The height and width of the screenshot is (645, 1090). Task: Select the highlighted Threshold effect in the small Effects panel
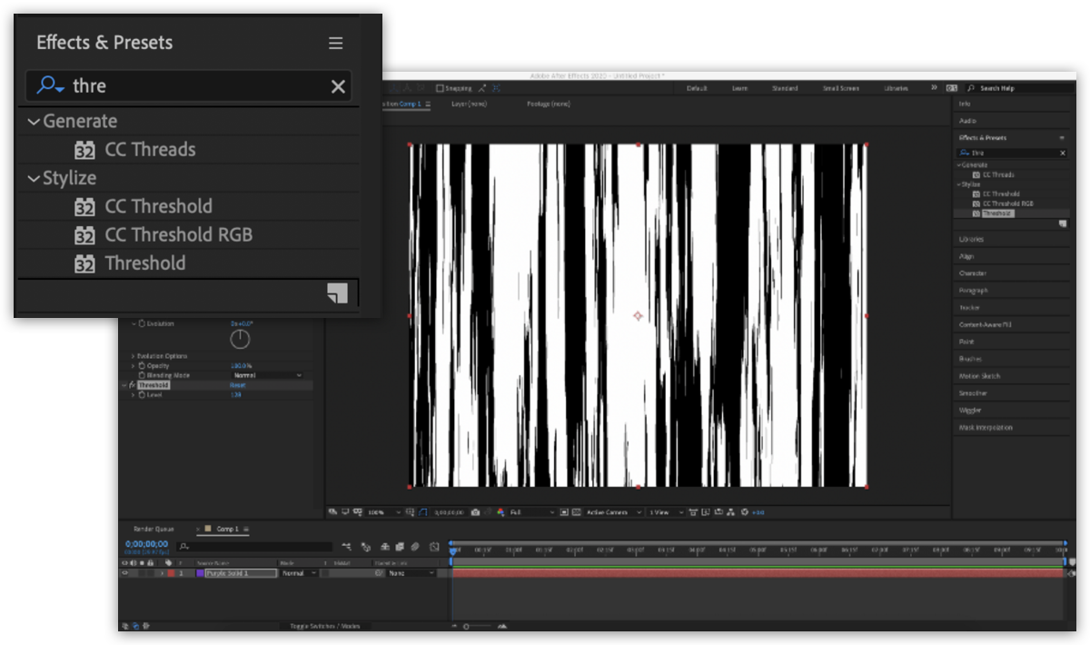click(997, 213)
